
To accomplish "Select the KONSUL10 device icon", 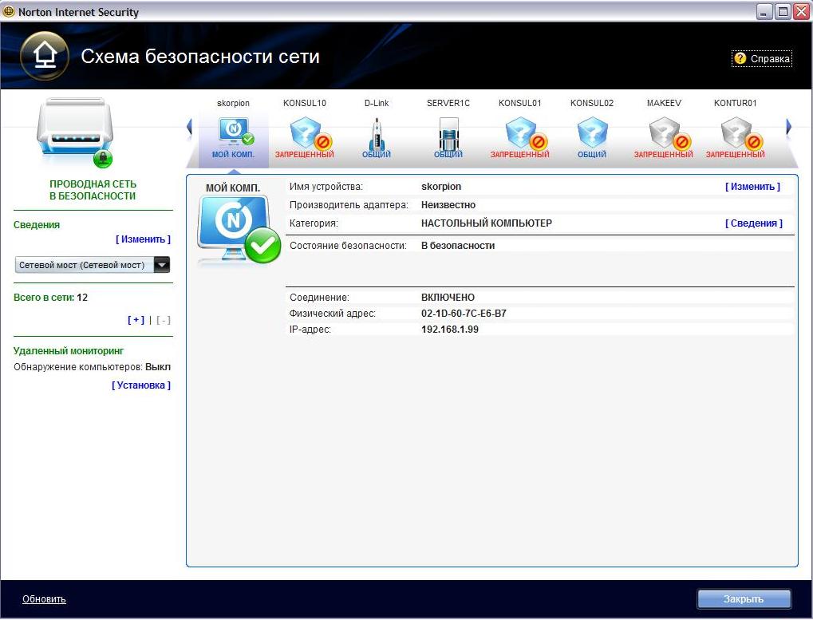I will point(310,133).
